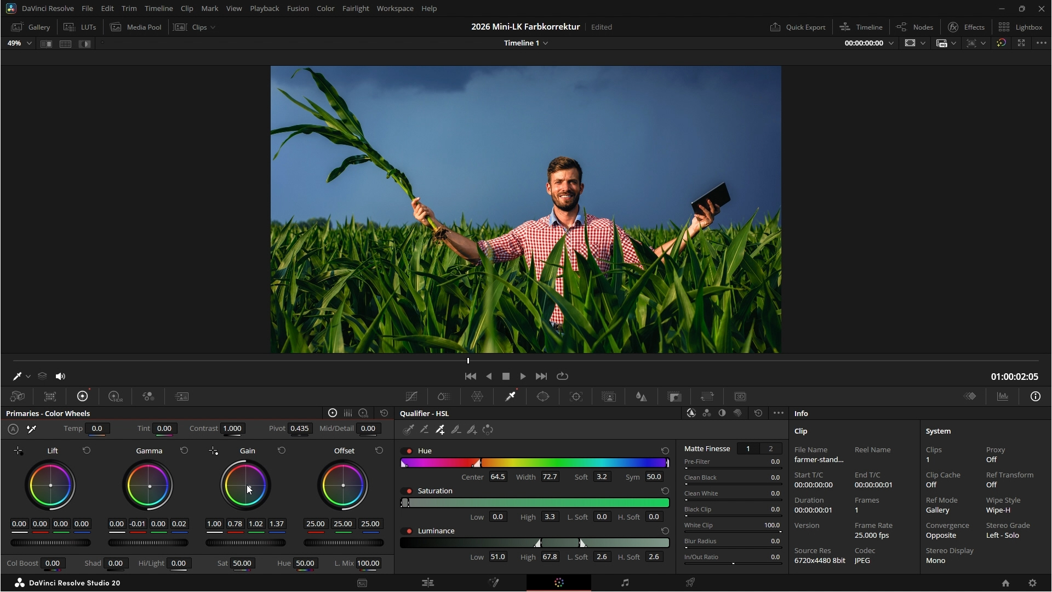Open the Scopes panel icon

[1003, 396]
